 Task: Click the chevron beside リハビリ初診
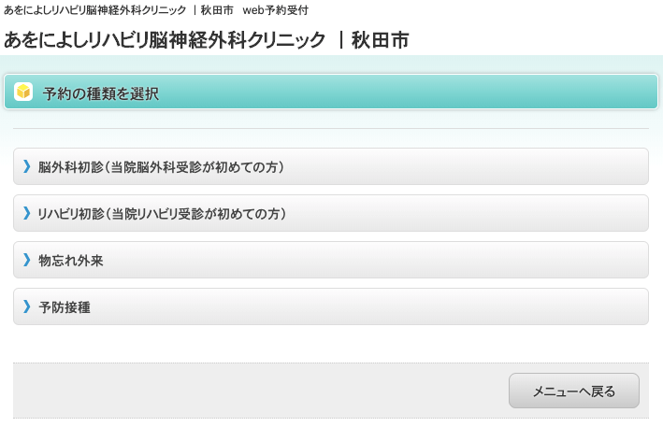pyautogui.click(x=27, y=213)
